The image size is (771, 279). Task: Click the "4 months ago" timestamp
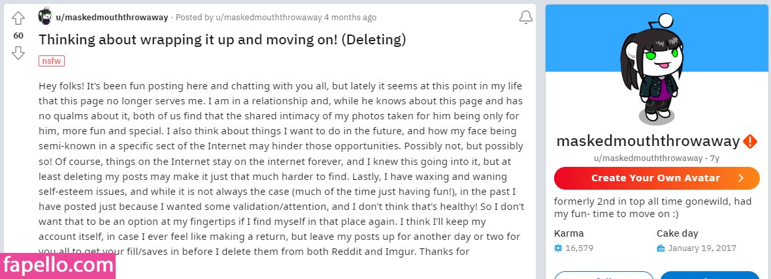click(x=350, y=17)
